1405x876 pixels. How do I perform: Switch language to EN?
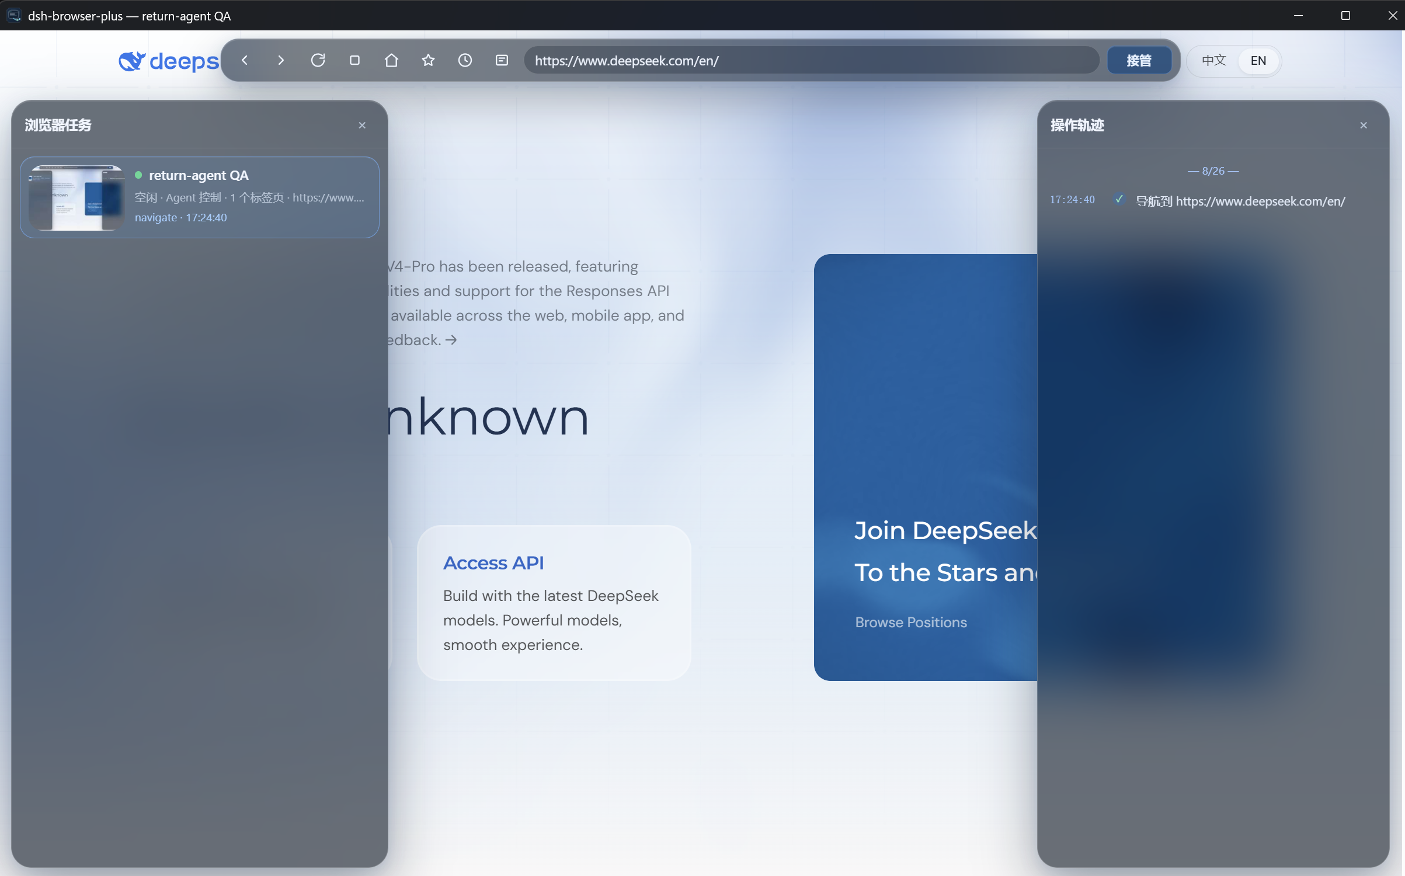tap(1258, 60)
